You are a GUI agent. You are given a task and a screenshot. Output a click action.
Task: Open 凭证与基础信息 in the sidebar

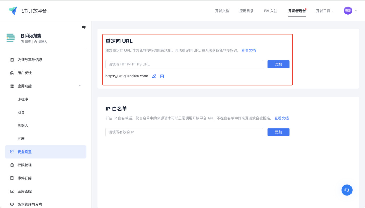coord(30,60)
